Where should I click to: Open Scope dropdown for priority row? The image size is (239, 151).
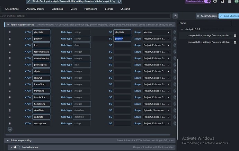[157, 39]
